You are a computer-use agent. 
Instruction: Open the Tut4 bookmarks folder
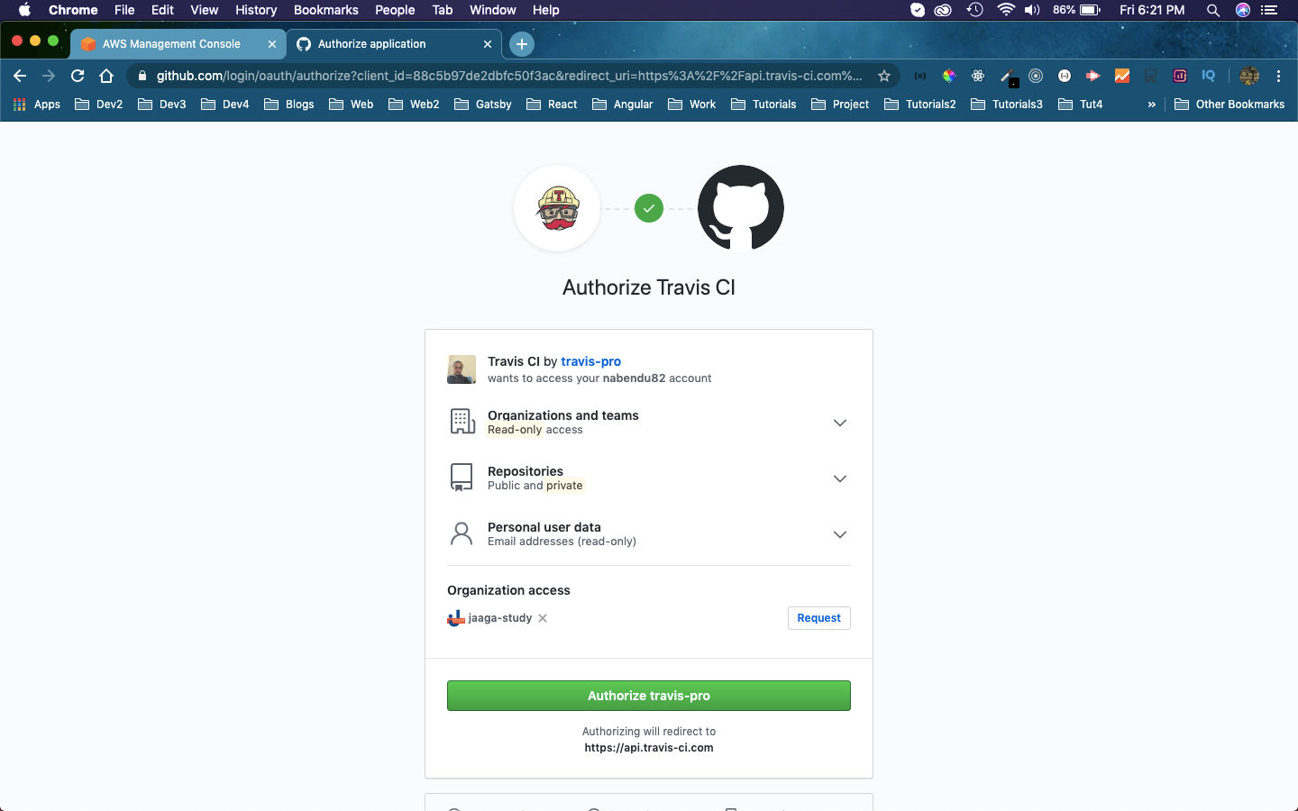(1080, 104)
